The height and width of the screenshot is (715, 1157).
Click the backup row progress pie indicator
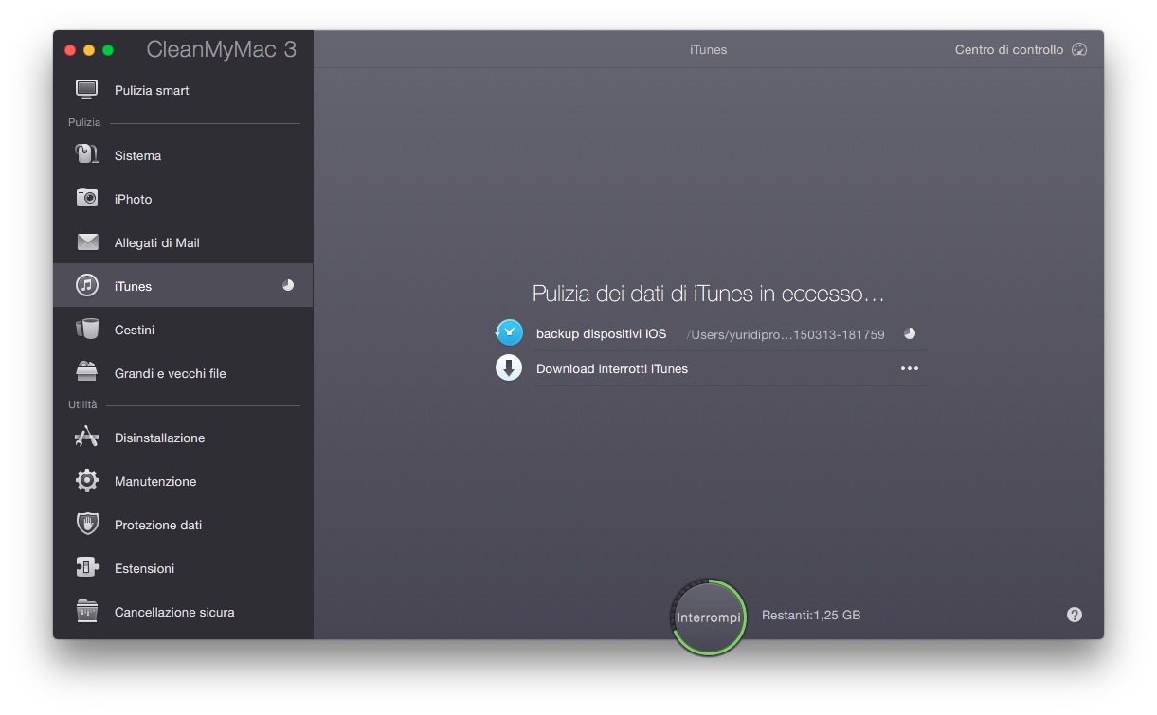click(x=910, y=333)
